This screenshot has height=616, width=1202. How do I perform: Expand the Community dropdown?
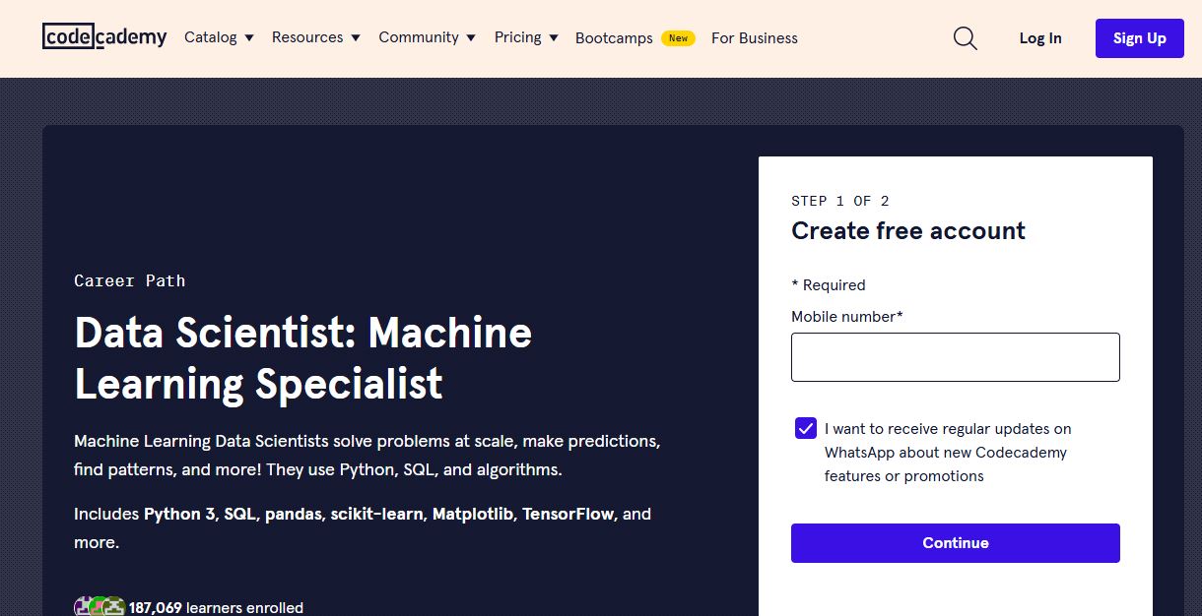(427, 37)
